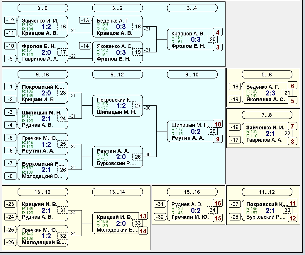This screenshot has height=255, width=305.
Task: Click the "9...10" round header
Action: tap(192, 75)
